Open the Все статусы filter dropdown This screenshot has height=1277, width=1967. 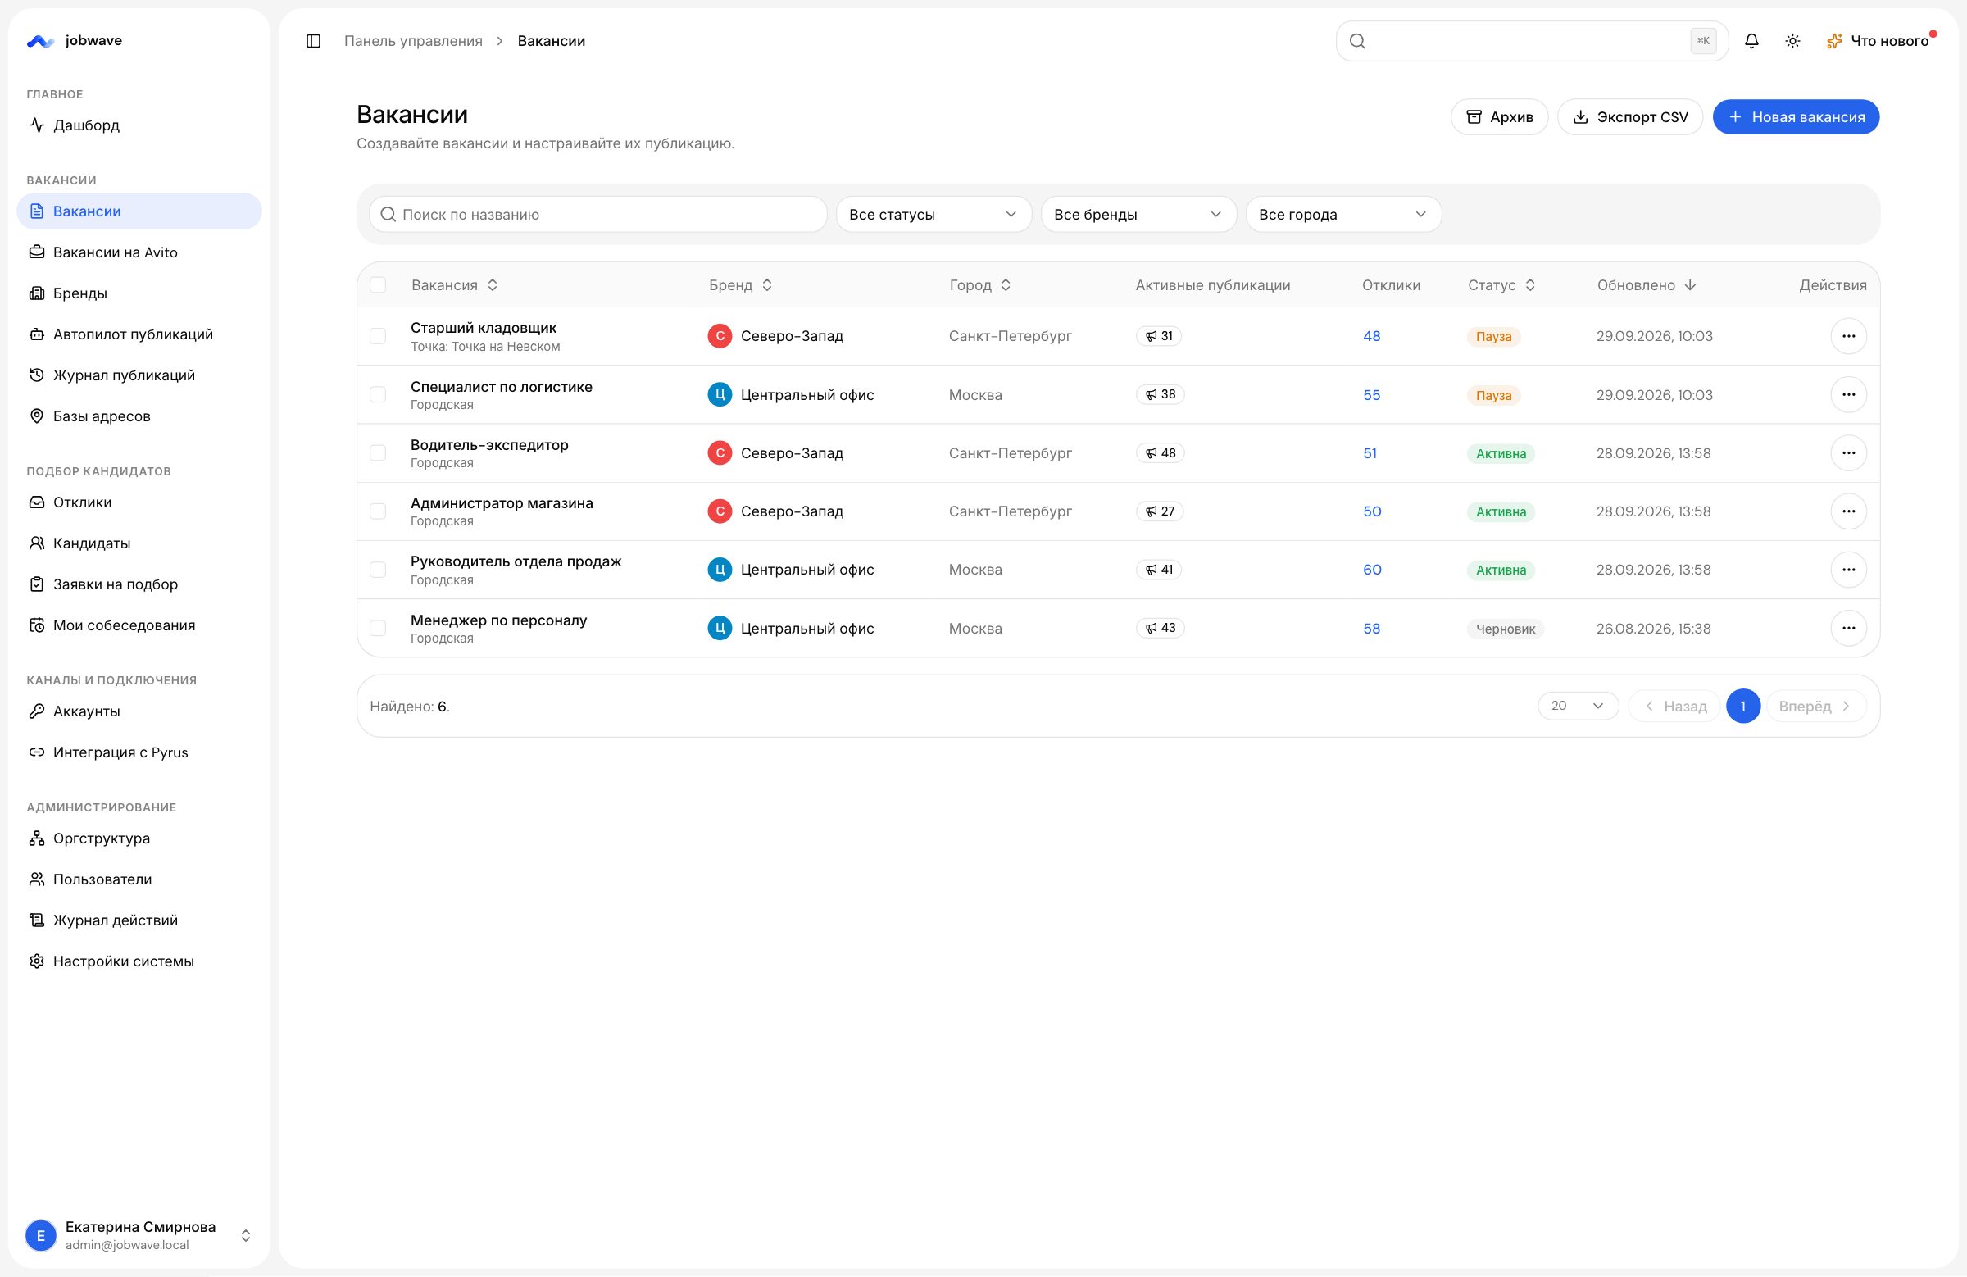pyautogui.click(x=933, y=214)
